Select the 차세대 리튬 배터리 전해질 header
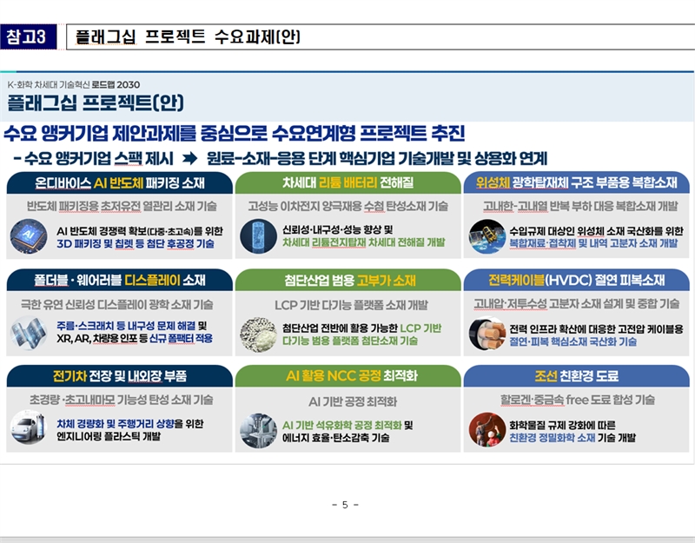 [347, 183]
